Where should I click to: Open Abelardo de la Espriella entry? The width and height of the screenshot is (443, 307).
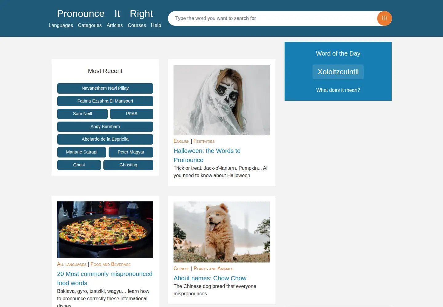click(105, 139)
